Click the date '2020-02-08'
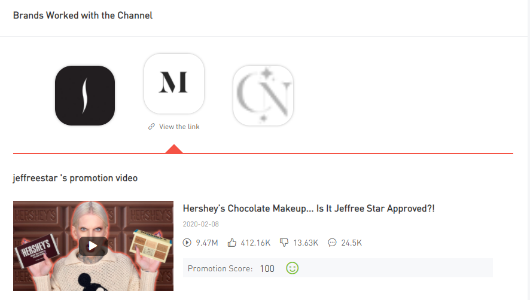 201,224
